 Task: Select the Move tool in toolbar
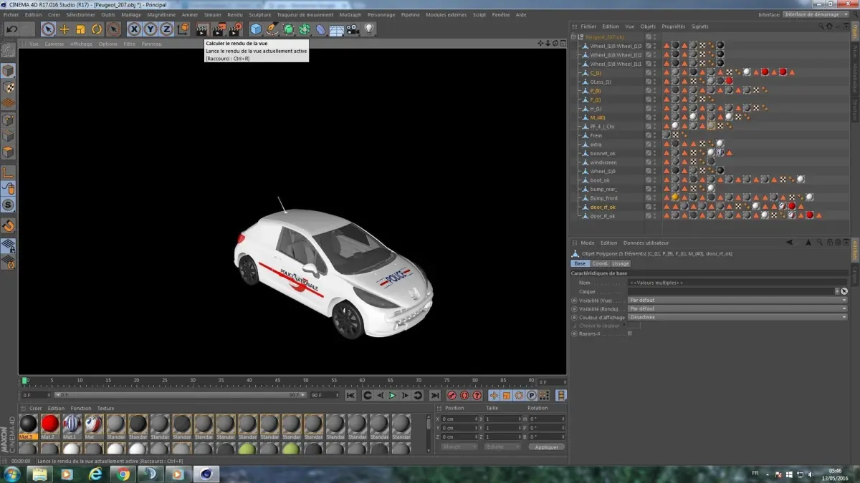click(64, 29)
